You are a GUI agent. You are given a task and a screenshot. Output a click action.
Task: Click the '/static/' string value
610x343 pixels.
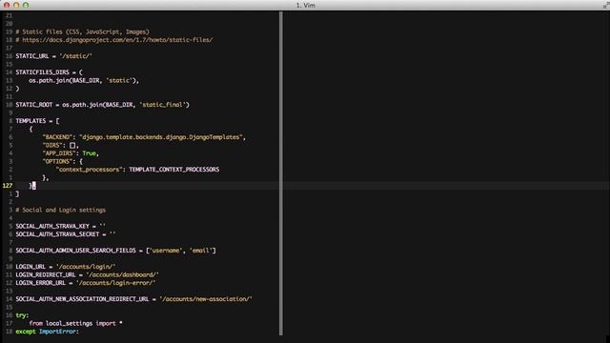pos(76,56)
